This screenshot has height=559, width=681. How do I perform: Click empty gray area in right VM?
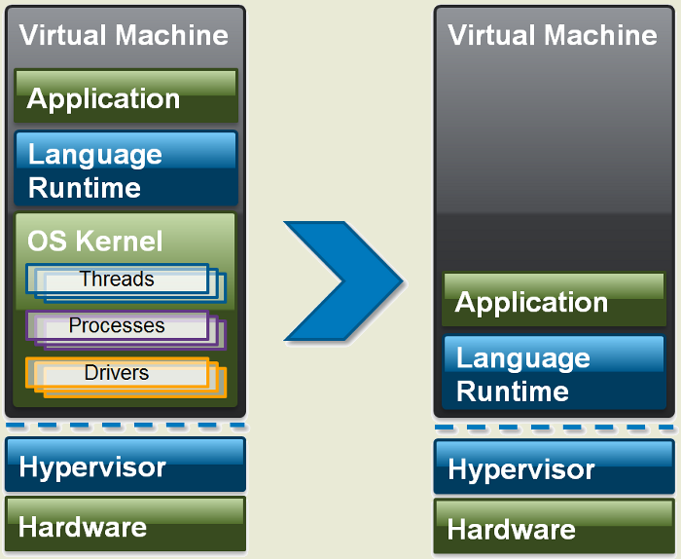point(554,161)
